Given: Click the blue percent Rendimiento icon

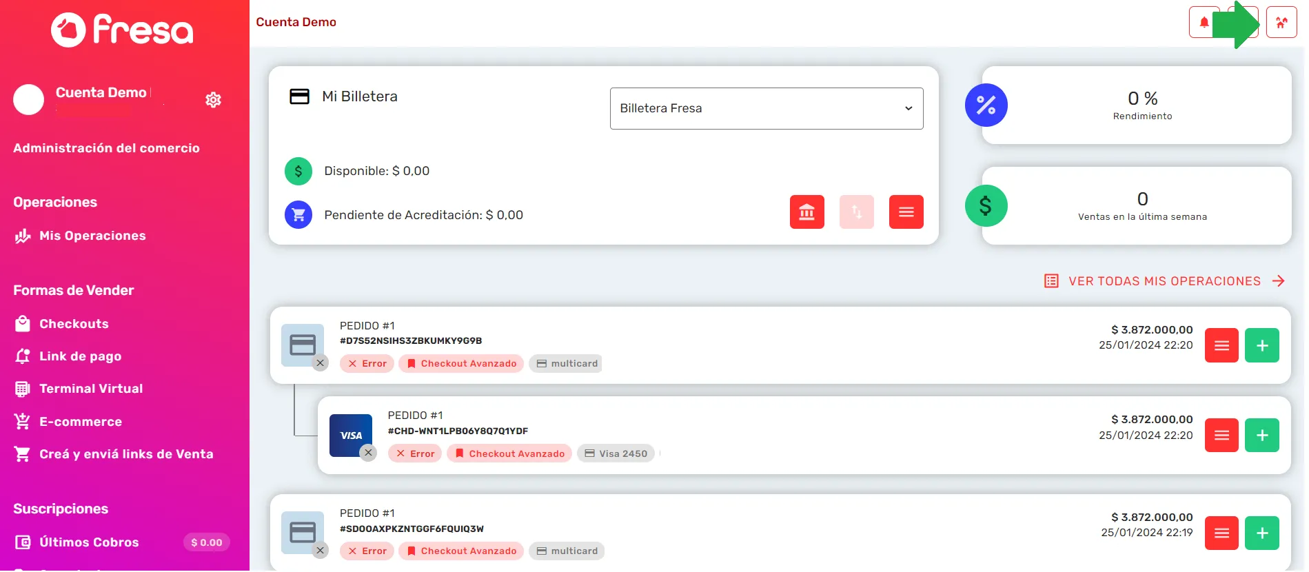Looking at the screenshot, I should pyautogui.click(x=986, y=105).
